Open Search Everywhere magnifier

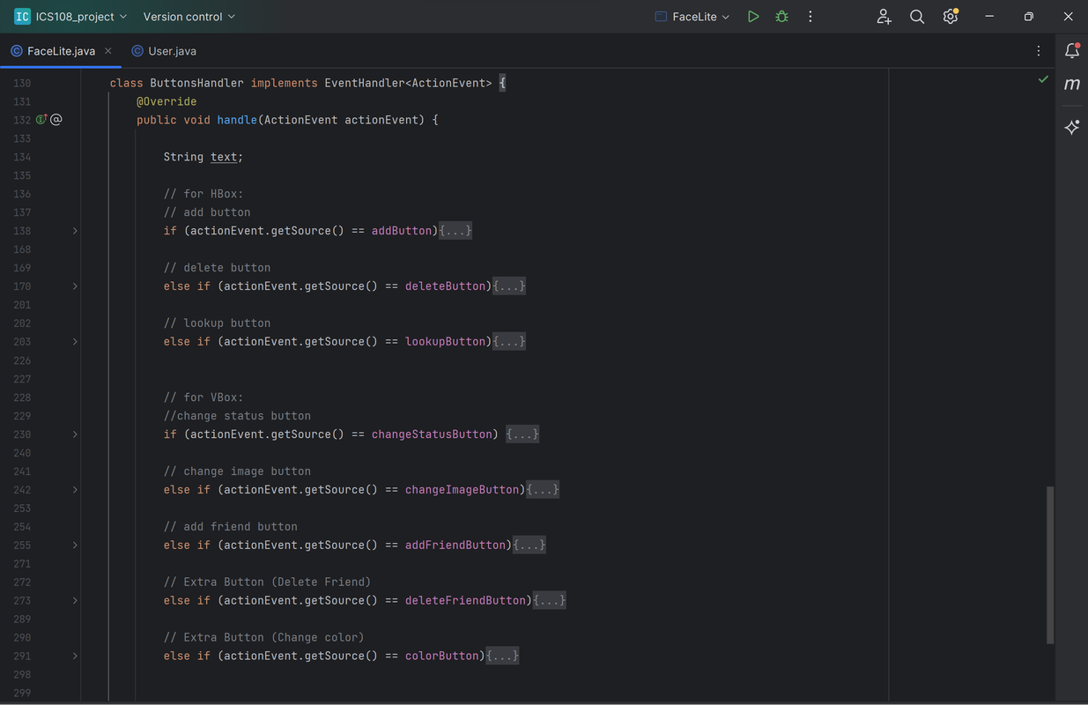[917, 17]
